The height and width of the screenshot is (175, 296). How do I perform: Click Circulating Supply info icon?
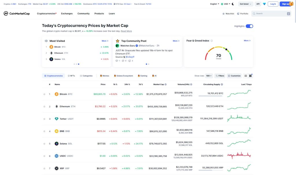pos(222,84)
